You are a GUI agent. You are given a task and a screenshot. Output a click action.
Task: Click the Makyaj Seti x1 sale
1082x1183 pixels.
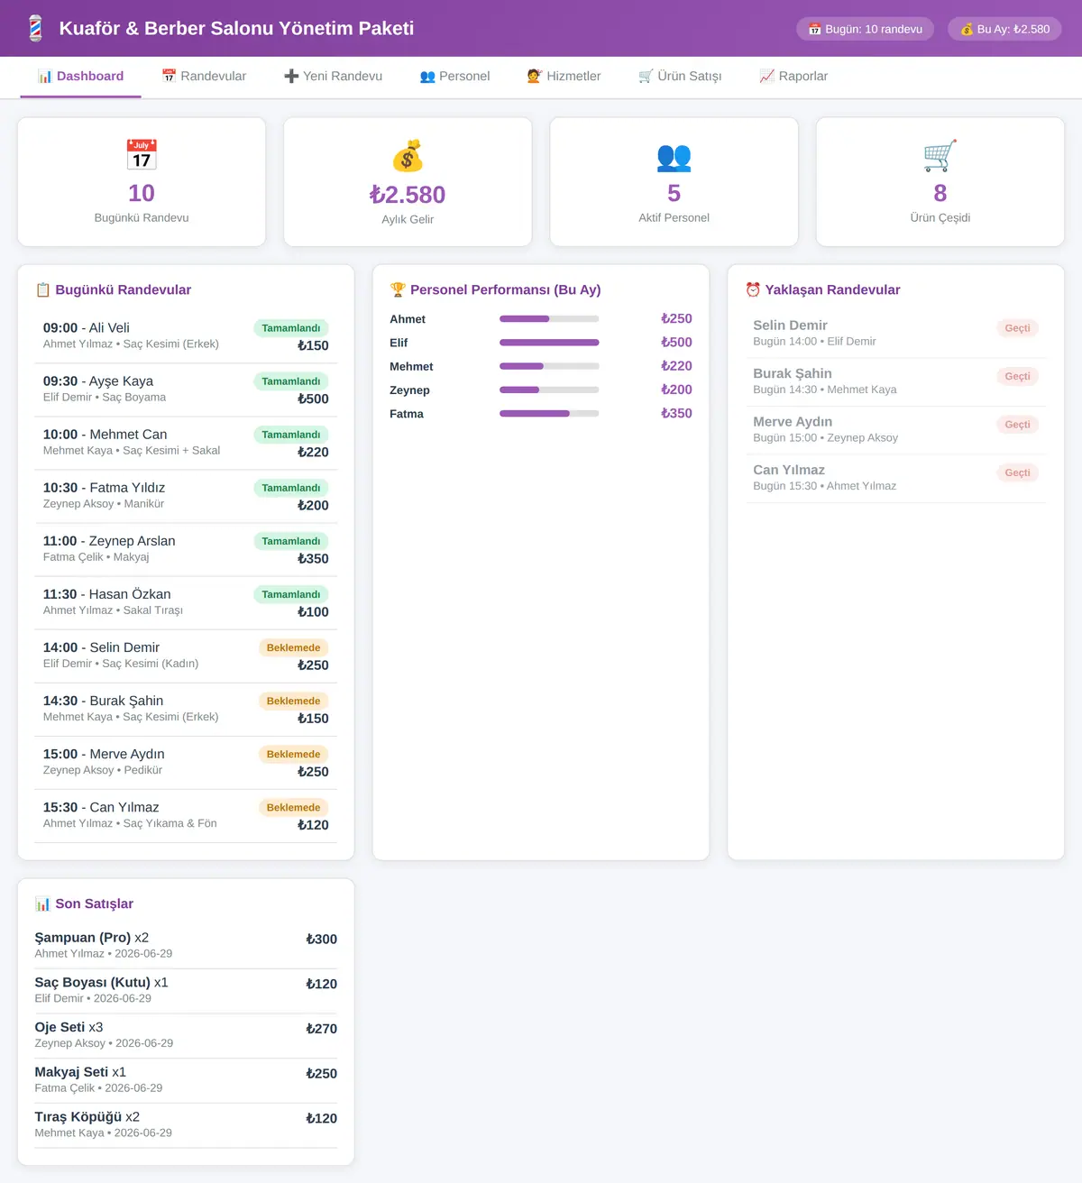186,1080
